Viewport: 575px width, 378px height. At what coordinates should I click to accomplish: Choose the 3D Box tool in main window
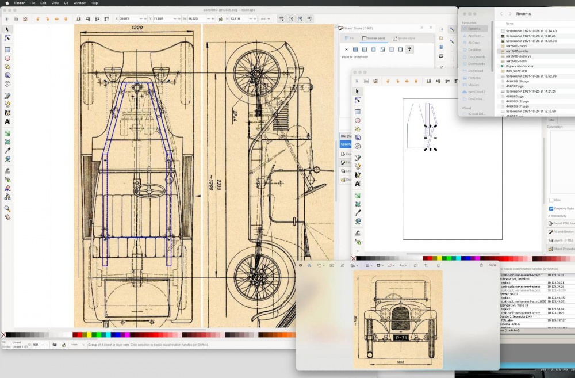[x=7, y=75]
